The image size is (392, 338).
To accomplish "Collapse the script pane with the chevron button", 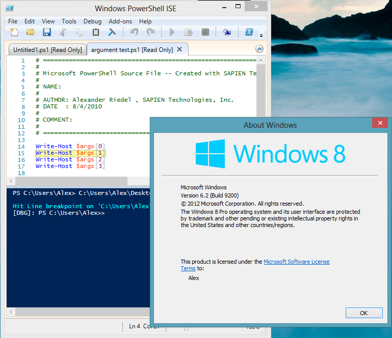I will pos(259,49).
